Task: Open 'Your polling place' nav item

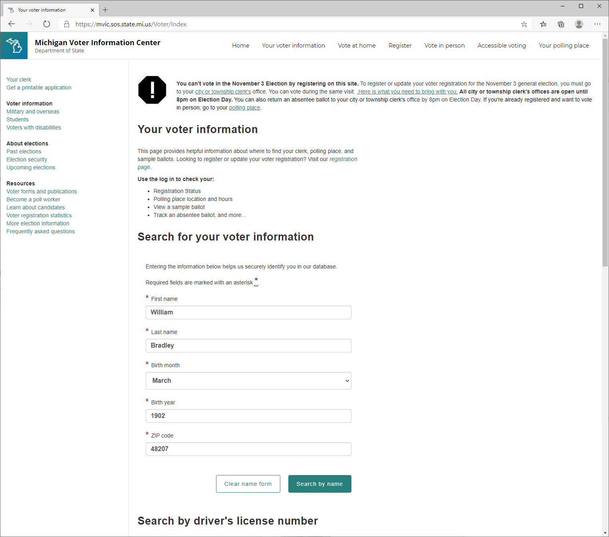Action: (x=564, y=46)
